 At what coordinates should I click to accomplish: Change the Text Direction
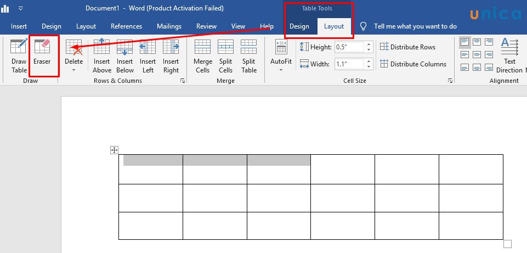509,57
